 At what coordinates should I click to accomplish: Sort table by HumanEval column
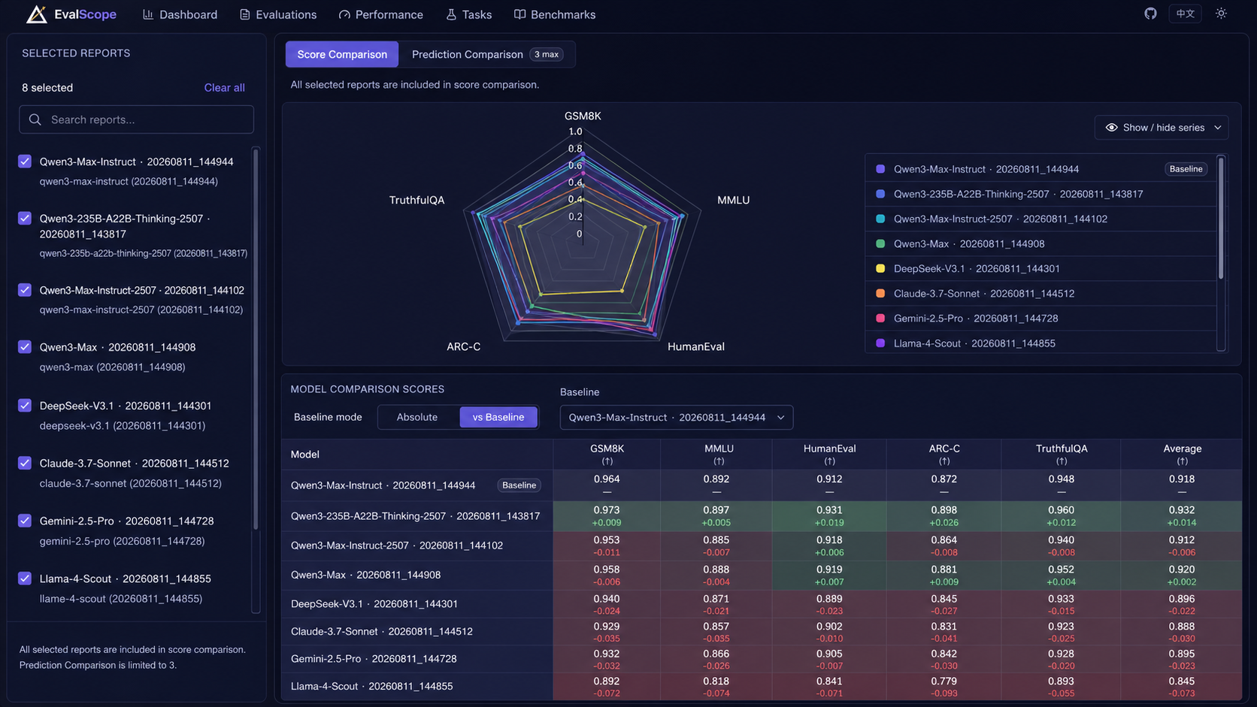[829, 455]
